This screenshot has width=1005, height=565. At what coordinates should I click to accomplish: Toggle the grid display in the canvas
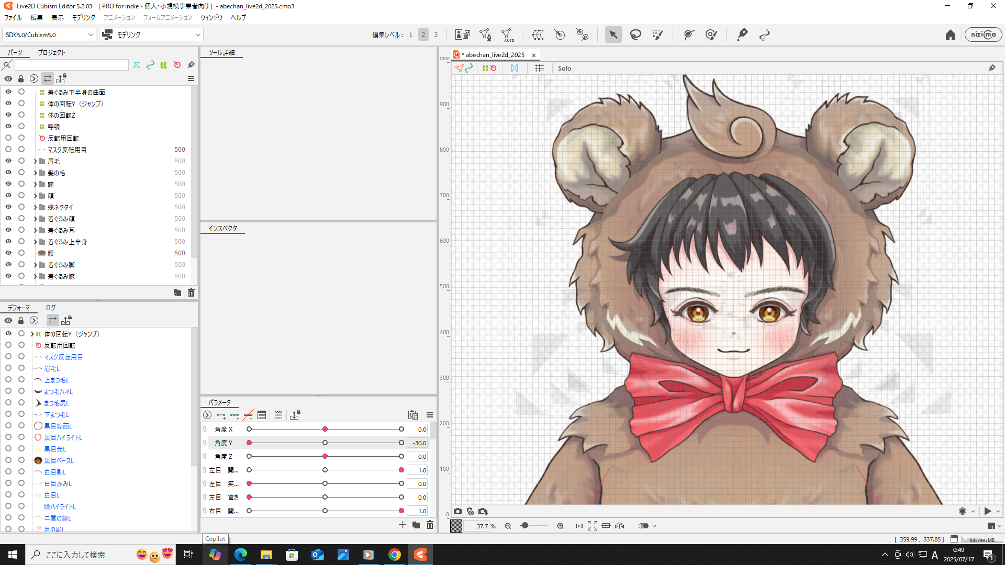pos(539,69)
